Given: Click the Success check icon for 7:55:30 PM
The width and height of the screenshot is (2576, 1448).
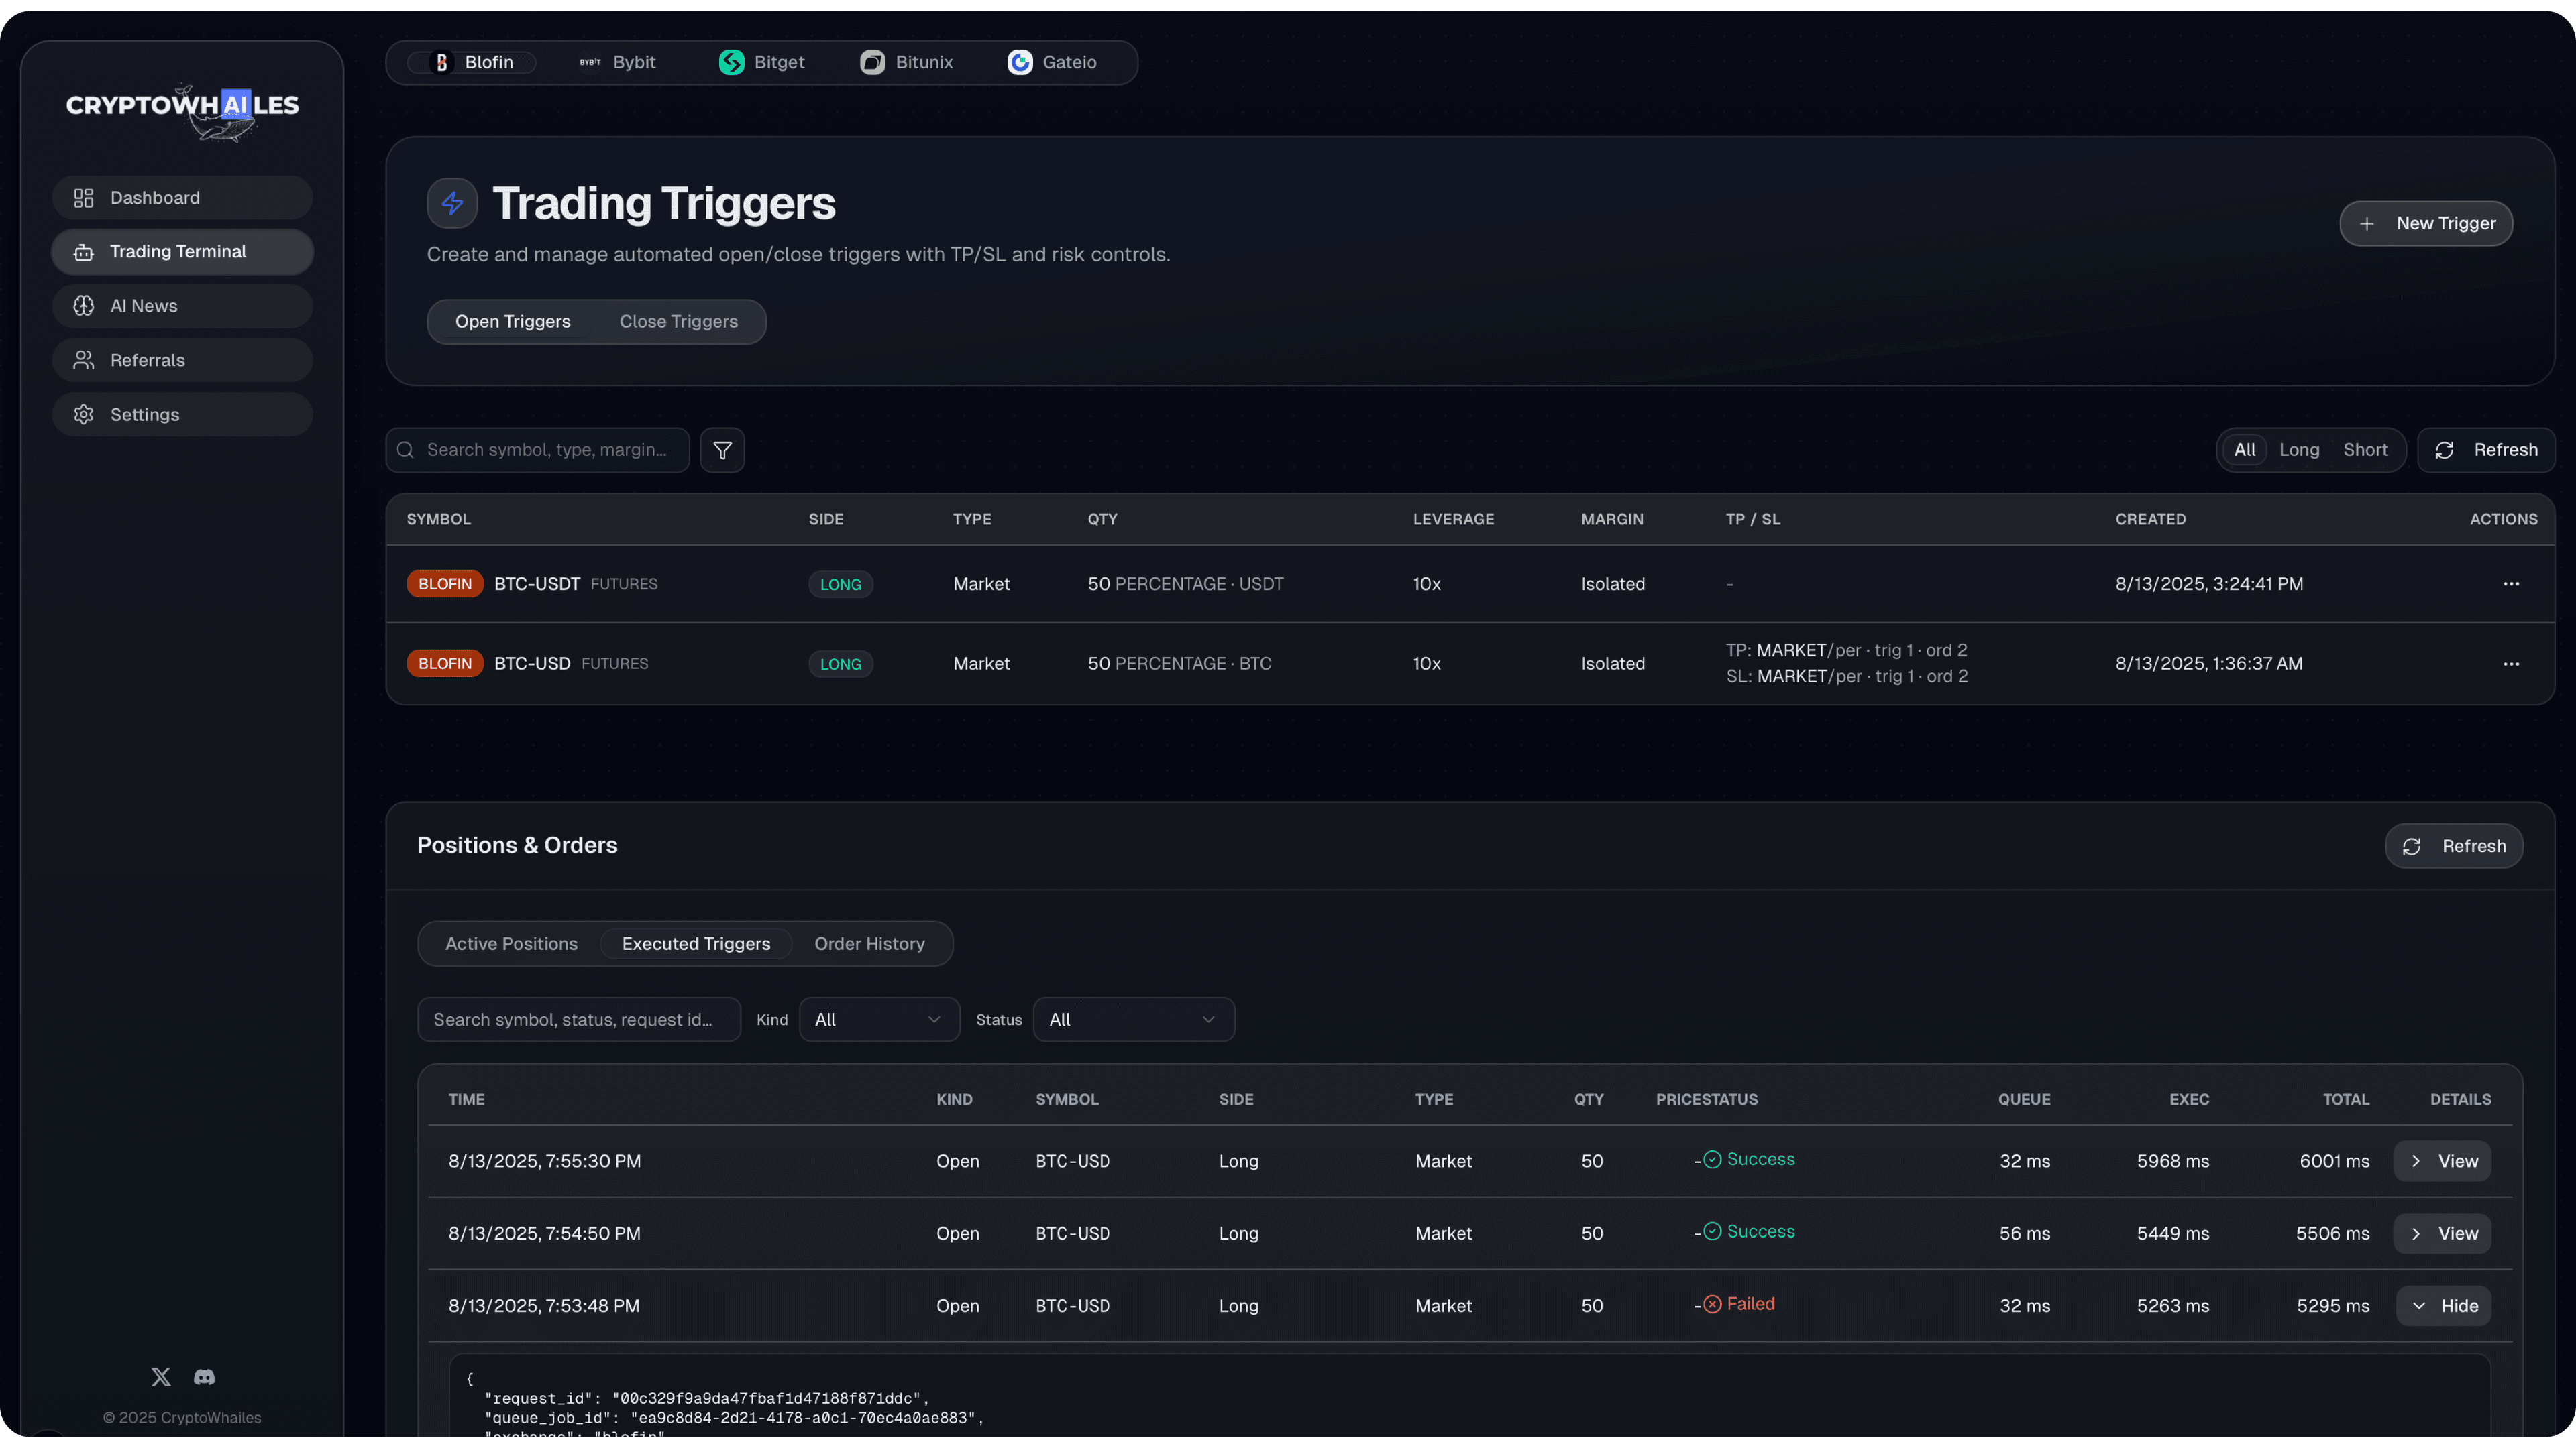Looking at the screenshot, I should coord(1712,1159).
